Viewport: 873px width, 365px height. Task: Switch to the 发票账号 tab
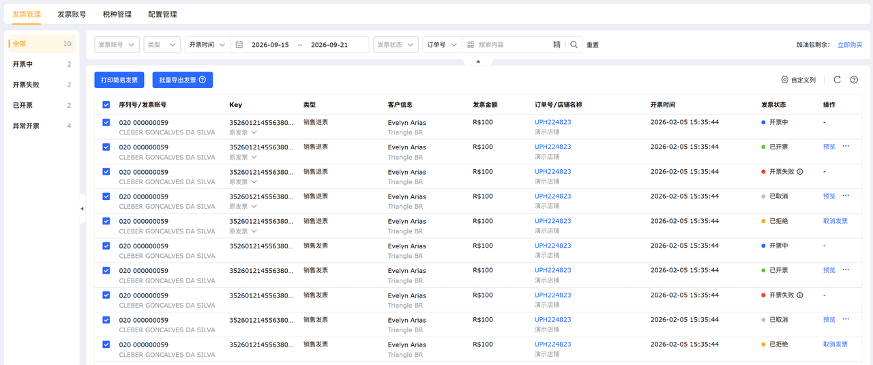click(x=72, y=14)
